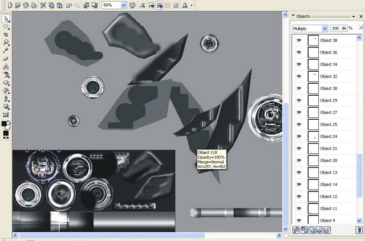
Task: Click the Cut scissors icon
Action: 43,5
